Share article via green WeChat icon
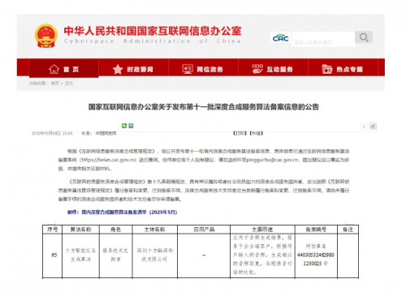Image resolution: width=406 pixels, height=292 pixels. coord(124,126)
